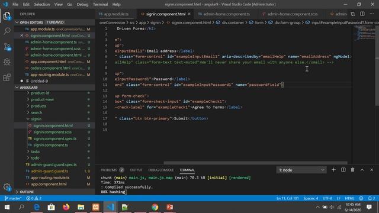The image size is (379, 213).
Task: Change indentation via Spaces: 4
Action: [x=310, y=198]
